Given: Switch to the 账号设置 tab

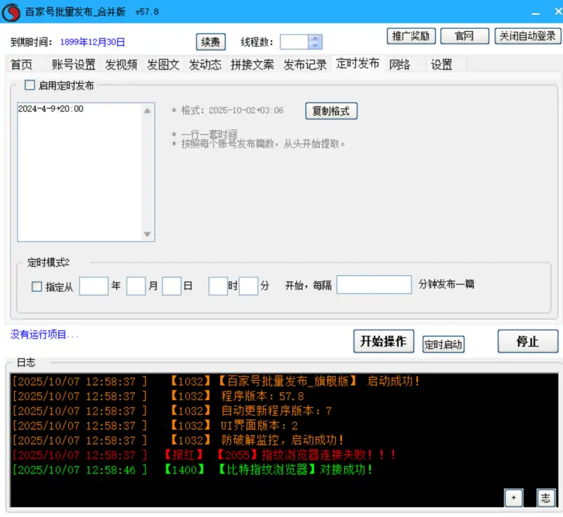Looking at the screenshot, I should coord(73,65).
